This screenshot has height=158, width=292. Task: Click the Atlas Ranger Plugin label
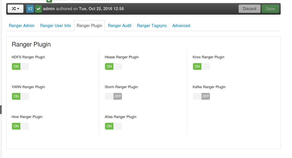(x=120, y=117)
